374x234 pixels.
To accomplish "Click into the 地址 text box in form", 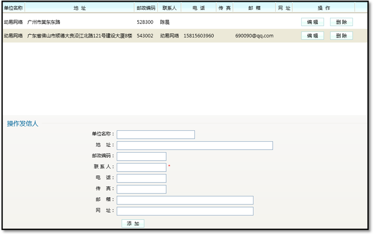I will (x=194, y=145).
